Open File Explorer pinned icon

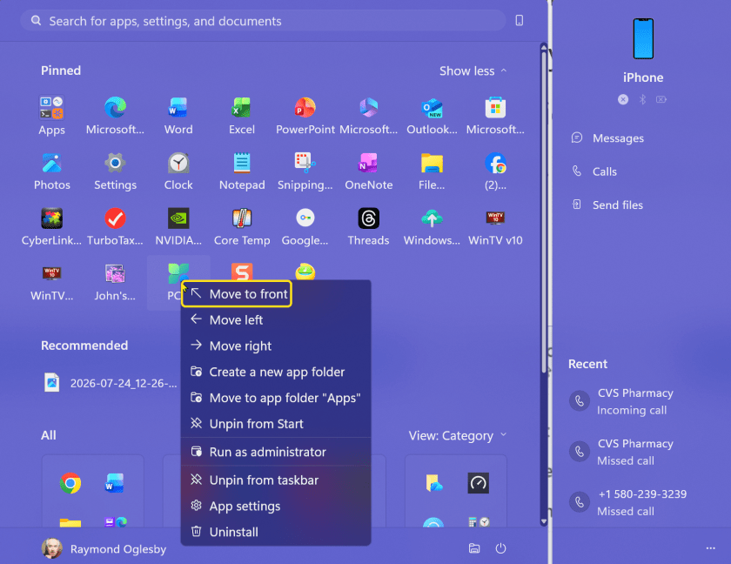coord(433,171)
